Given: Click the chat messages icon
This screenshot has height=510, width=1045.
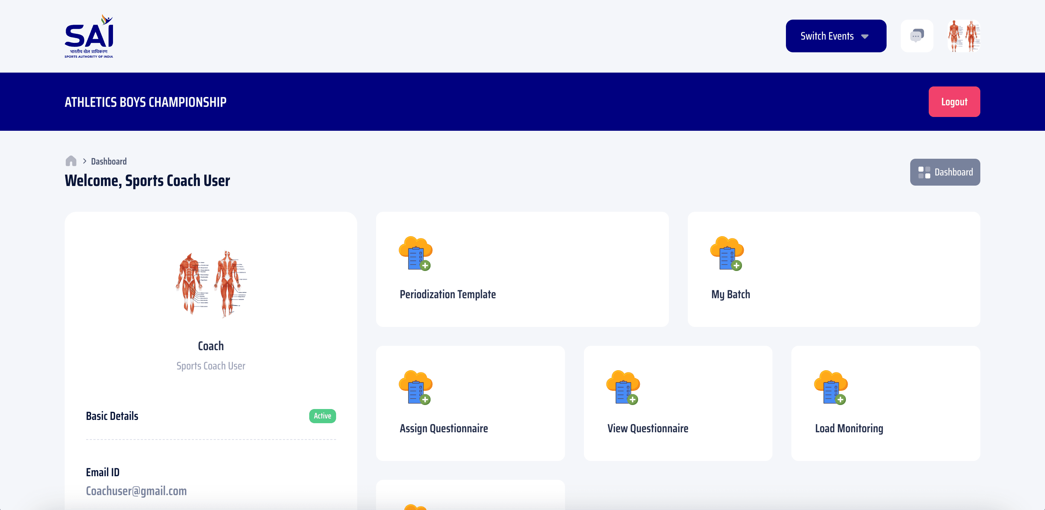Looking at the screenshot, I should pyautogui.click(x=917, y=36).
